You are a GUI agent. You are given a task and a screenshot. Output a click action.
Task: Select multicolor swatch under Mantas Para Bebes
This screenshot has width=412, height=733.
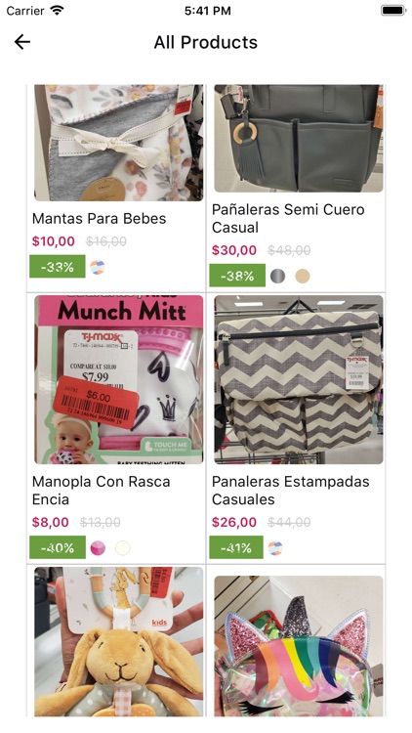(98, 268)
